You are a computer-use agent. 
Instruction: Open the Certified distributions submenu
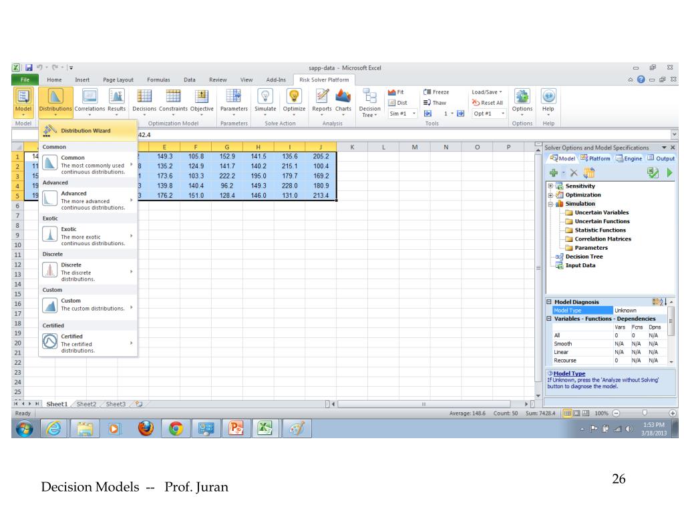pos(88,343)
